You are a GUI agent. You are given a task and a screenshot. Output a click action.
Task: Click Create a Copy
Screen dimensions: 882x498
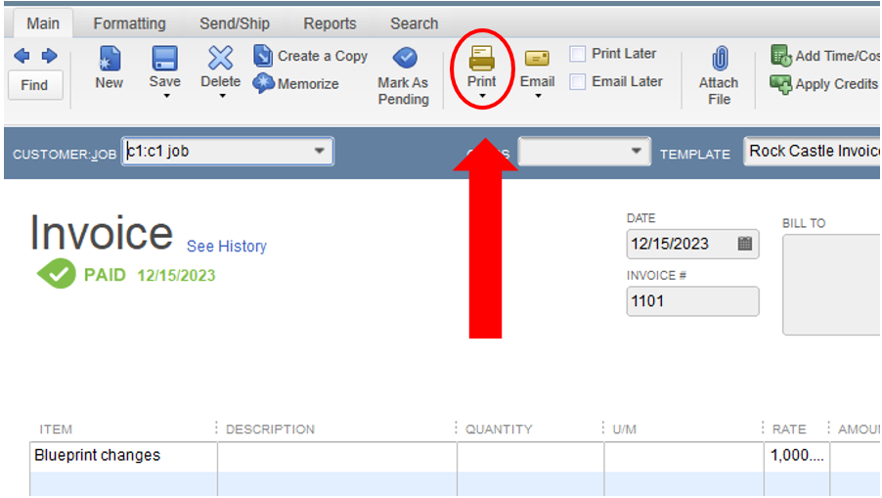pyautogui.click(x=311, y=56)
